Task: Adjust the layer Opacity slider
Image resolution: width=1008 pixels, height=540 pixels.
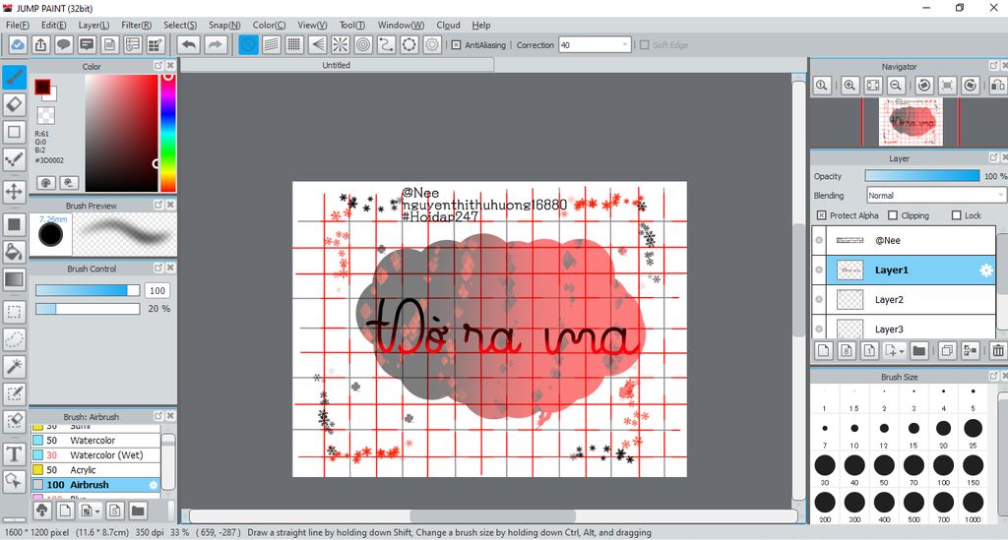Action: [x=921, y=176]
